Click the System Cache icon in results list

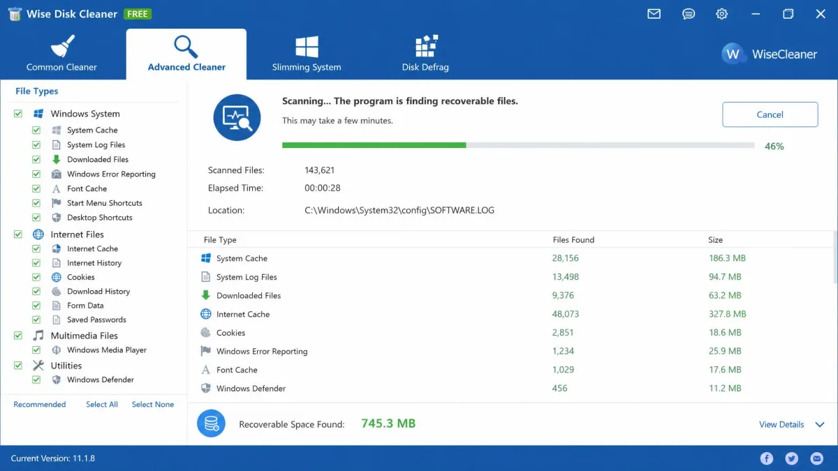[206, 258]
